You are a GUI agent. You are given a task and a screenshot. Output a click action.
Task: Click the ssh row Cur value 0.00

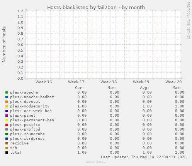(82, 148)
